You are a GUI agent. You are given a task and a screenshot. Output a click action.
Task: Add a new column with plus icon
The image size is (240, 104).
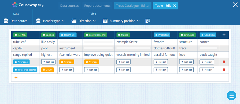(x=224, y=35)
